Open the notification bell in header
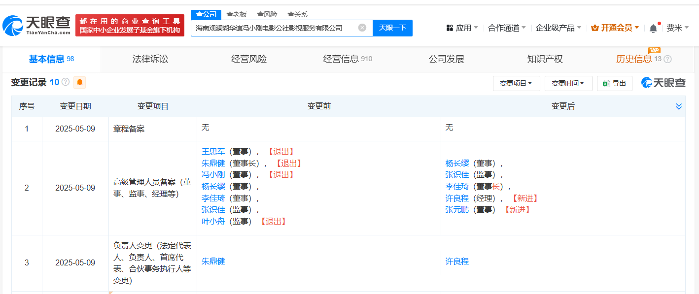 pyautogui.click(x=653, y=28)
